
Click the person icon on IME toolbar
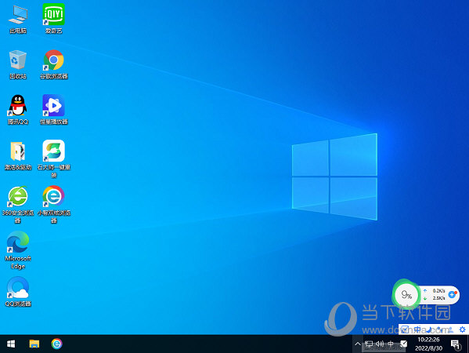(x=450, y=329)
